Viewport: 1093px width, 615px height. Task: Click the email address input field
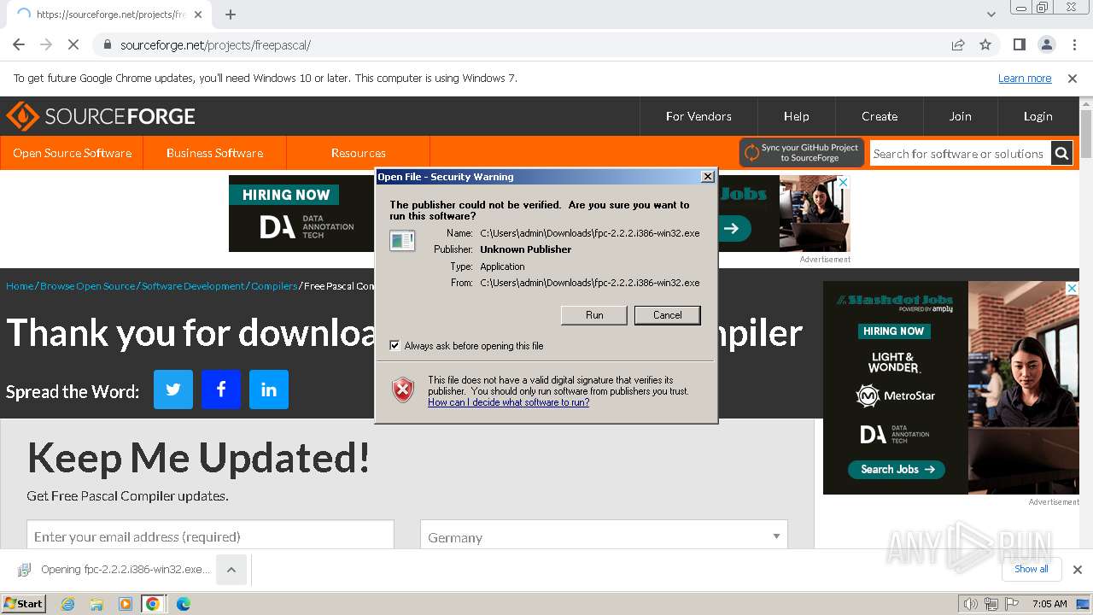(210, 536)
